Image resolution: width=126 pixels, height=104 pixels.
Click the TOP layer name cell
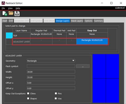coord(22,36)
